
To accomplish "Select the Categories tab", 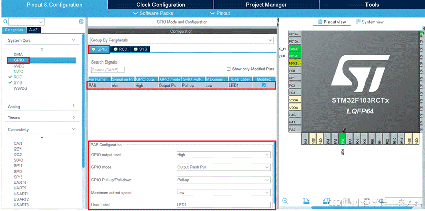I will click(14, 30).
